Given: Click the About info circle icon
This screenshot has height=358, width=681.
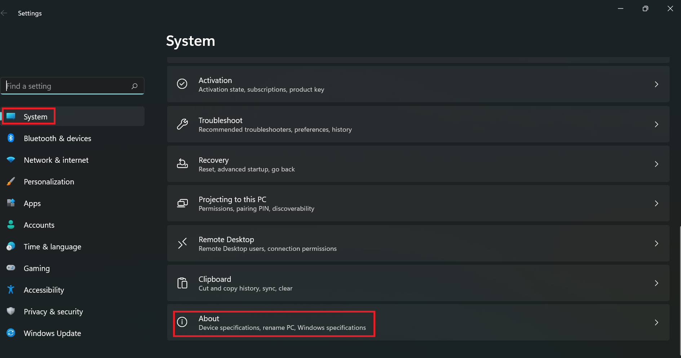Looking at the screenshot, I should pyautogui.click(x=182, y=322).
